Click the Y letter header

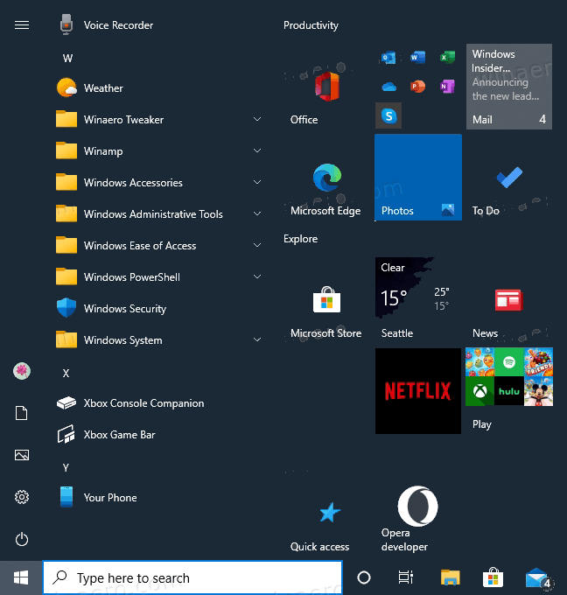(x=66, y=467)
